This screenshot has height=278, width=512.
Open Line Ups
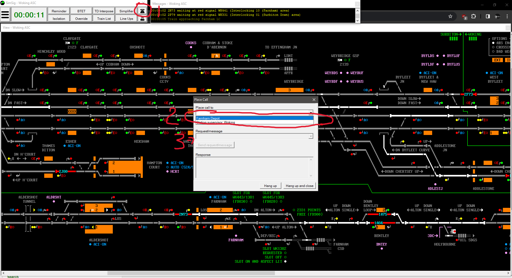(126, 18)
